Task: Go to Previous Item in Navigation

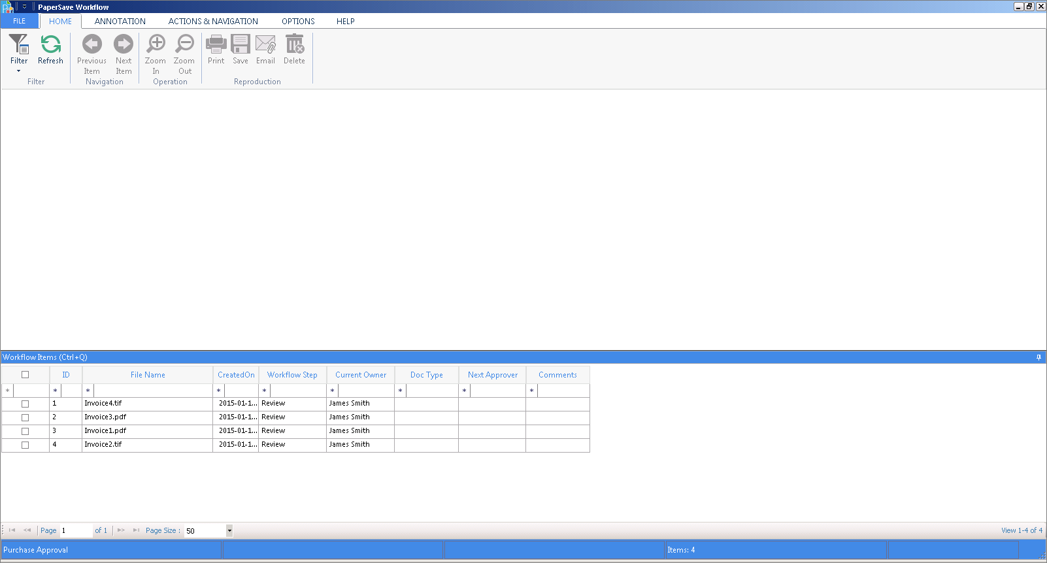Action: tap(91, 45)
